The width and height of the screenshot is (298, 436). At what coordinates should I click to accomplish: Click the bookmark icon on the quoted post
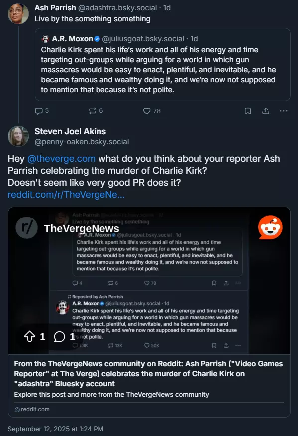[248, 111]
